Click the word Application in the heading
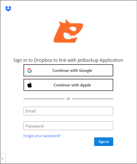This screenshot has width=137, height=164. (111, 60)
